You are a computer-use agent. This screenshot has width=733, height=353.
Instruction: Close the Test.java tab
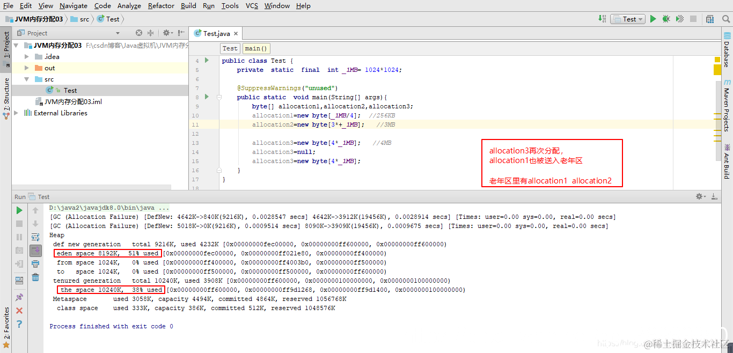coord(236,33)
